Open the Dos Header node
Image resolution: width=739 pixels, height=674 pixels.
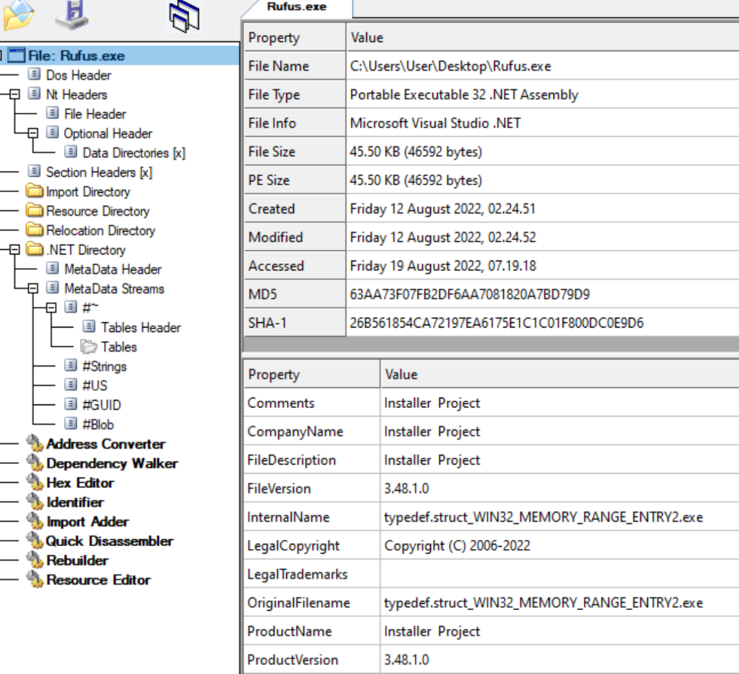[78, 75]
